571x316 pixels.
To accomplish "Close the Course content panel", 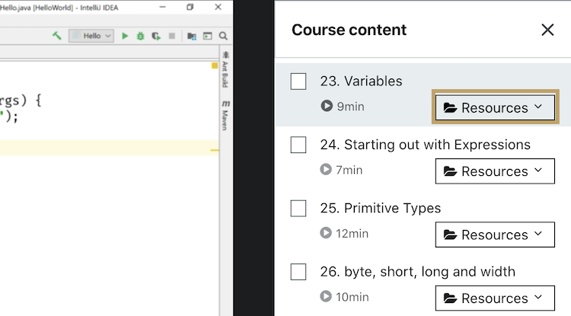I will coord(547,30).
